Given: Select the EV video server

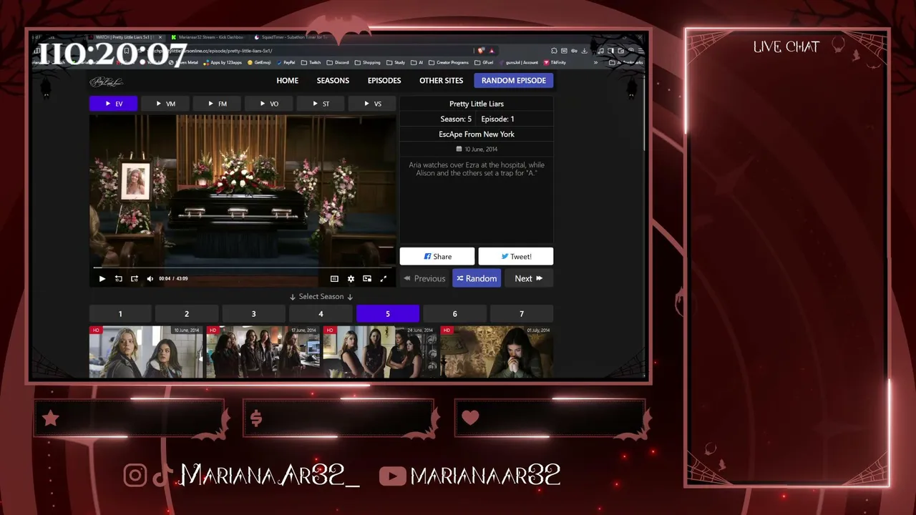Looking at the screenshot, I should point(113,104).
